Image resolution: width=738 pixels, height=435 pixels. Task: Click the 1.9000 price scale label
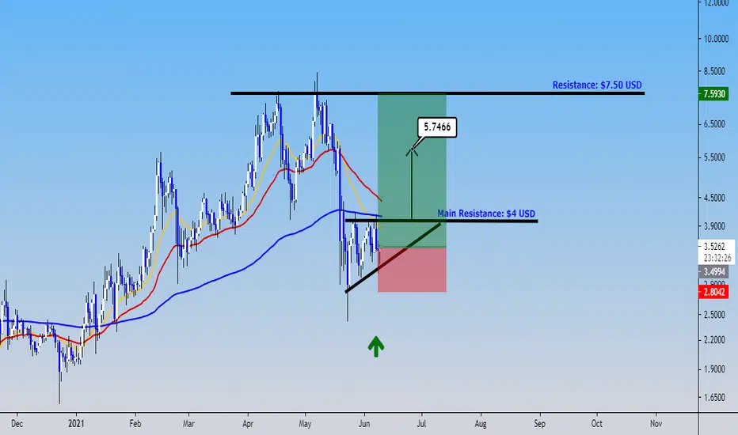pyautogui.click(x=716, y=369)
